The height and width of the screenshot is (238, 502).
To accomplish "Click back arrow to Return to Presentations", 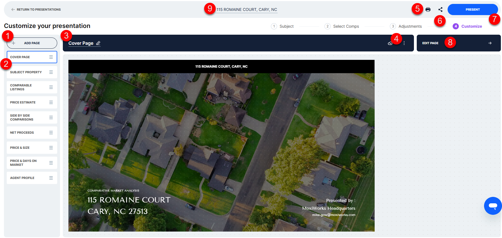I will (x=13, y=10).
